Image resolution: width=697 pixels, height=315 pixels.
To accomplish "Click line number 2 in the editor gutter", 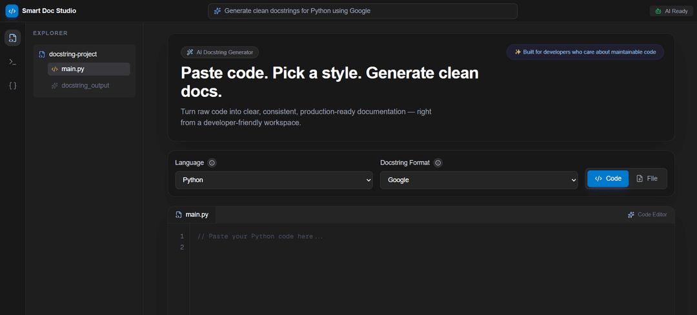I will 182,247.
